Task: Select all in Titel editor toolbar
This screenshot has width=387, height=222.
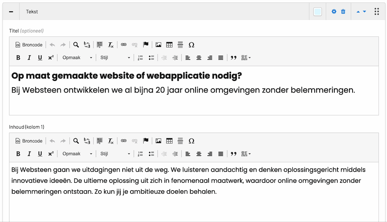Action: [100, 45]
